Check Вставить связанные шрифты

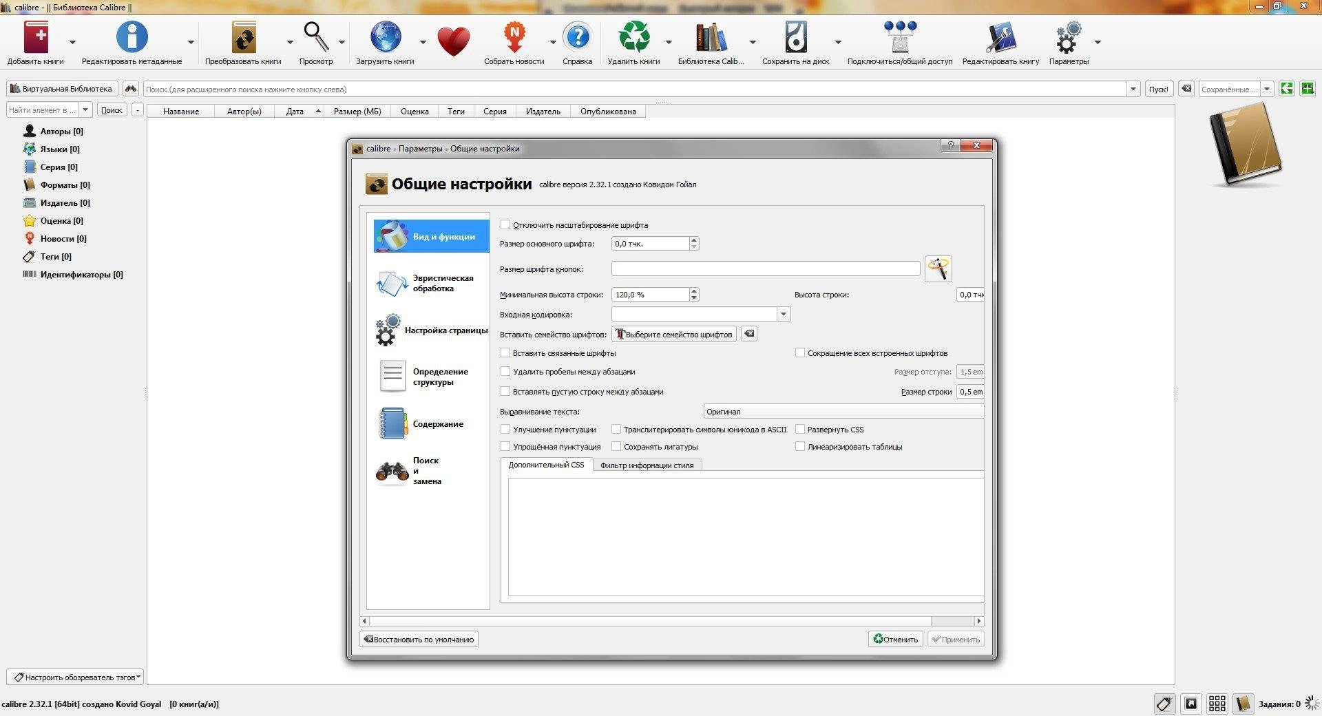505,353
